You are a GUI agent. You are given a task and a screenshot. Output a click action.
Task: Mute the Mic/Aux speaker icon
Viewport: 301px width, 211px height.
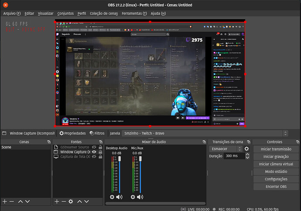(140, 197)
